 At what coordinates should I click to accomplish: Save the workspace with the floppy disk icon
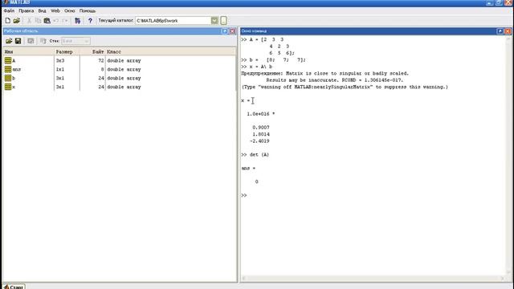[18, 41]
